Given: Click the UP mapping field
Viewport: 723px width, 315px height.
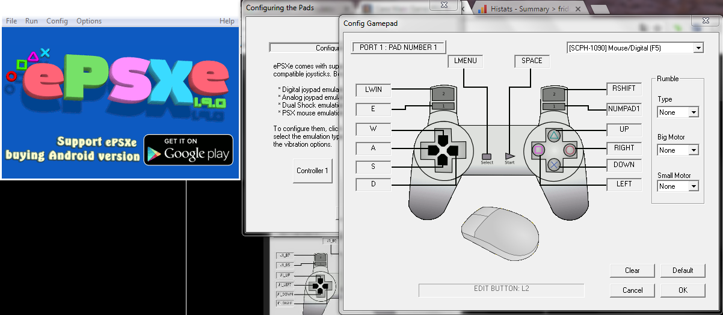Looking at the screenshot, I should (x=624, y=129).
